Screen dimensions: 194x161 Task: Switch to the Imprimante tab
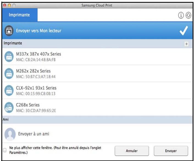(x=20, y=15)
